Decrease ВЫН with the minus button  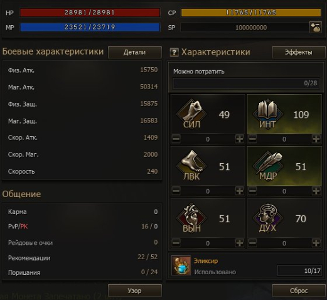point(176,243)
